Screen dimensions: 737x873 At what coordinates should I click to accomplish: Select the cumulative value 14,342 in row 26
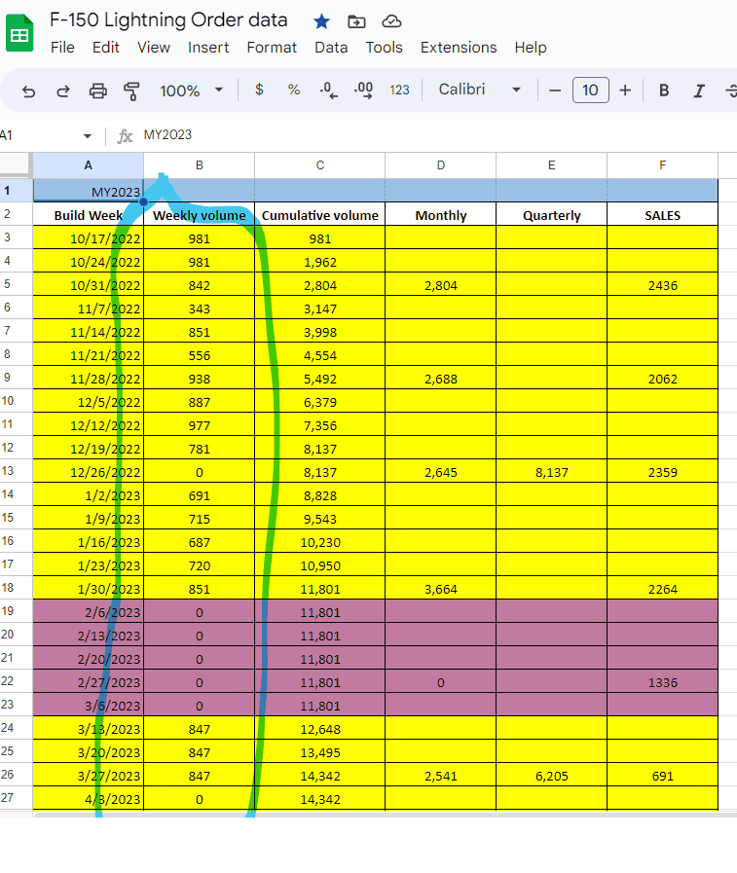tap(319, 776)
